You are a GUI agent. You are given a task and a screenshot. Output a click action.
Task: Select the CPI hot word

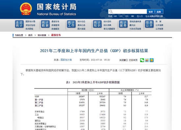(121, 16)
